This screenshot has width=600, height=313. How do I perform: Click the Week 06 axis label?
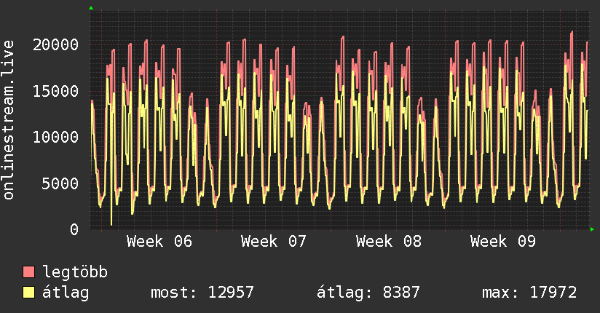[159, 242]
